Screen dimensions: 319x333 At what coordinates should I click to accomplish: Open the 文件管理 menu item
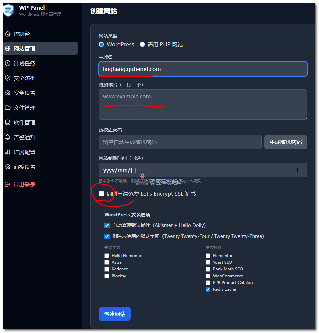pos(41,108)
